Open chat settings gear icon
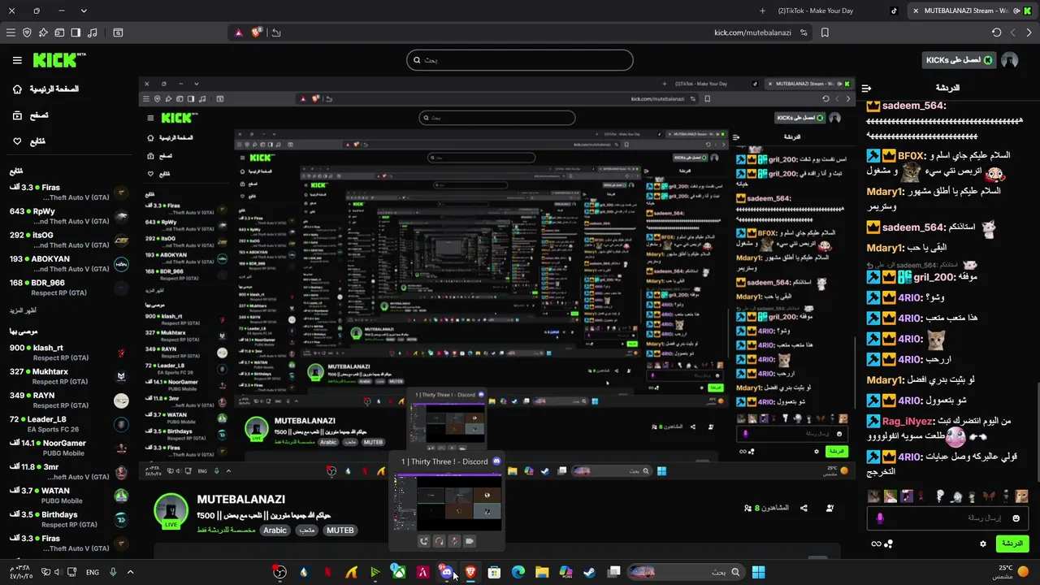This screenshot has height=585, width=1040. pyautogui.click(x=983, y=544)
